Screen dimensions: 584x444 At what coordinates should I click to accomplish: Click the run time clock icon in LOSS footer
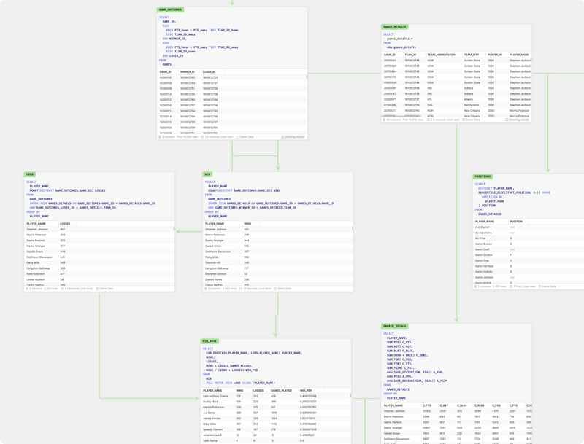click(63, 289)
